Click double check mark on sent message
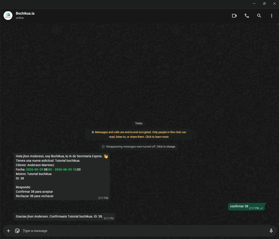The height and width of the screenshot is (239, 279). point(261,208)
